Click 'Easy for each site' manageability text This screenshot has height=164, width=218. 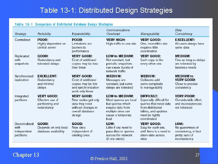pos(153,128)
